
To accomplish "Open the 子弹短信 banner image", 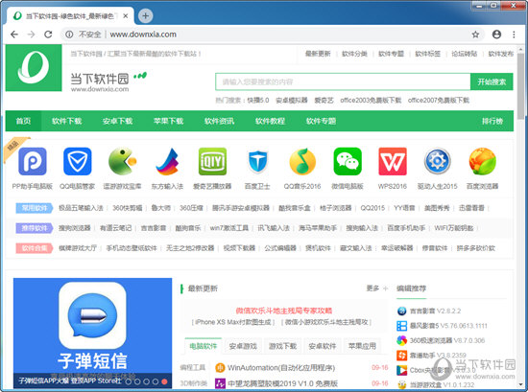I will pos(92,334).
